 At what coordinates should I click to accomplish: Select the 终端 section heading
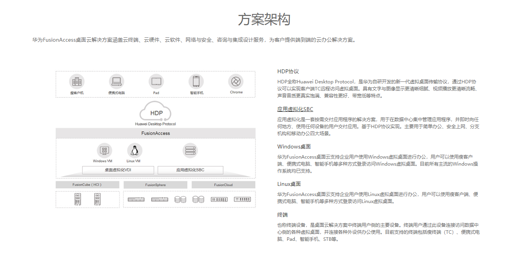click(x=283, y=215)
